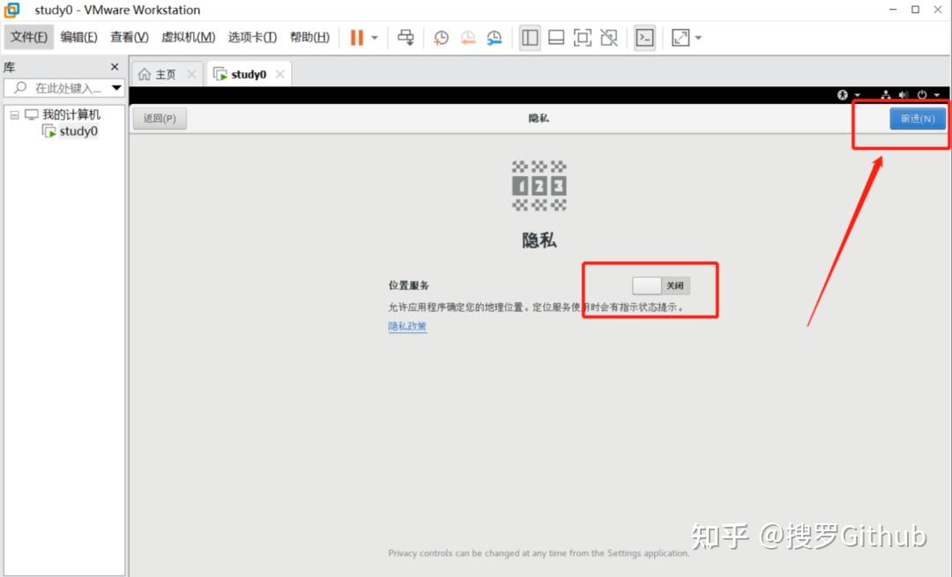Image resolution: width=952 pixels, height=577 pixels.
Task: Open the console view
Action: 644,38
